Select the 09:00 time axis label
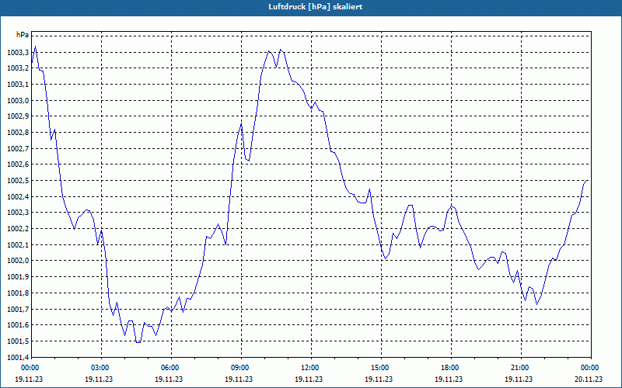Image resolution: width=622 pixels, height=388 pixels. pos(239,368)
